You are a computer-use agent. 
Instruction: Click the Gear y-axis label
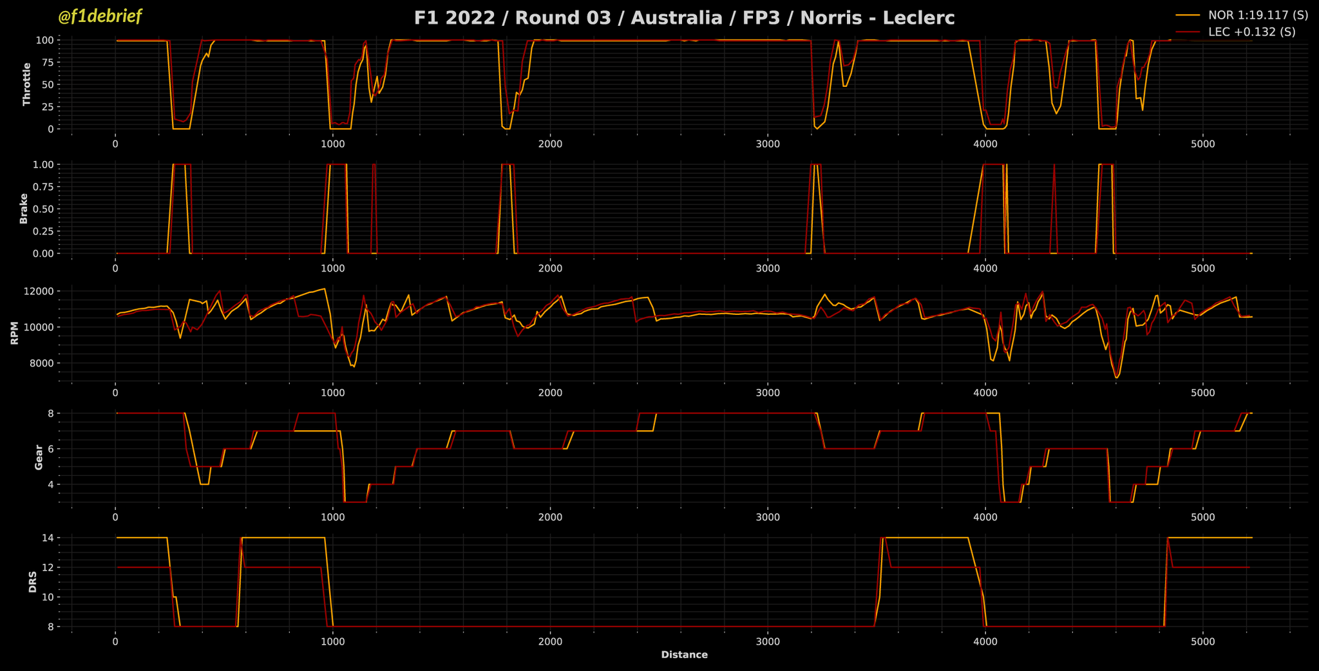pyautogui.click(x=39, y=458)
